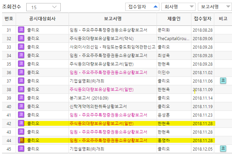Click the KOSDAQ icon in row 32
This screenshot has width=232, height=156.
pos(21,38)
